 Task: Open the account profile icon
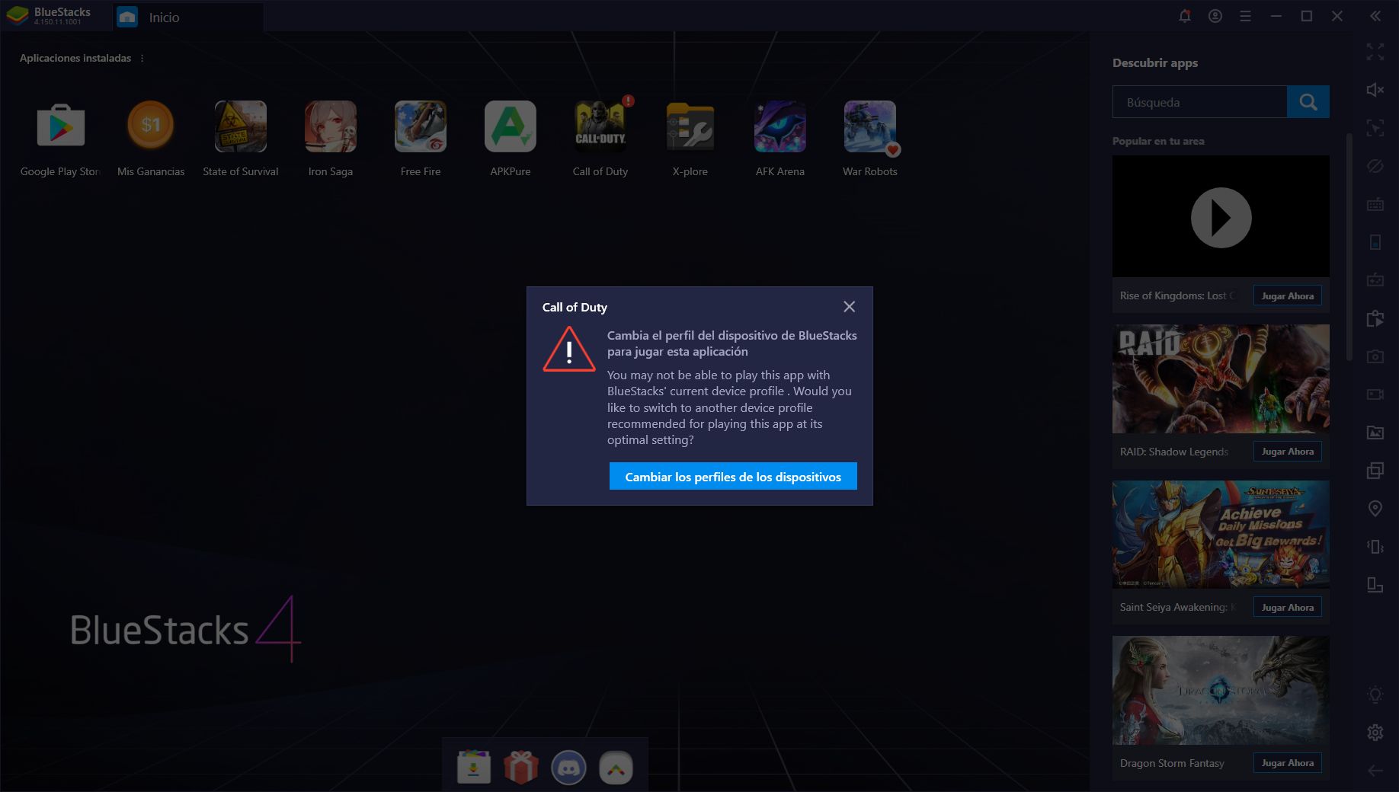click(1215, 16)
